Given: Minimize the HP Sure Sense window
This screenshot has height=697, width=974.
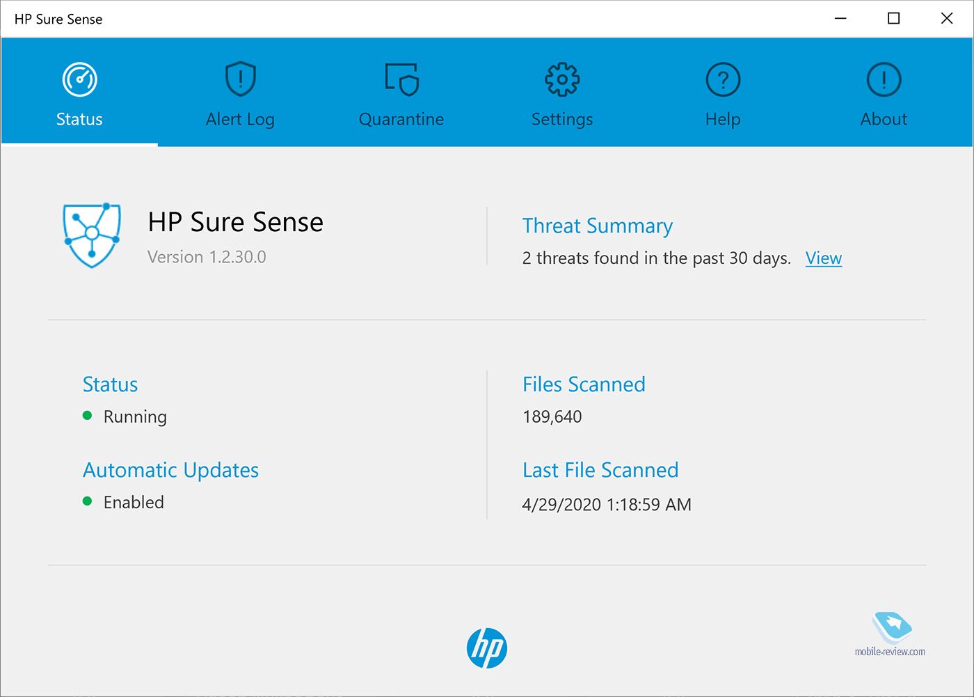Looking at the screenshot, I should coord(840,19).
